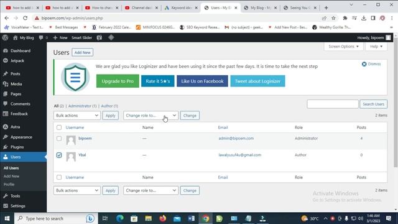
Task: Focus the browser address bar
Action: 178,18
